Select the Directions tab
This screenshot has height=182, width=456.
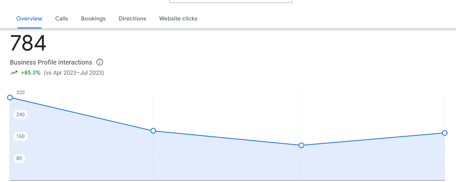pyautogui.click(x=132, y=19)
